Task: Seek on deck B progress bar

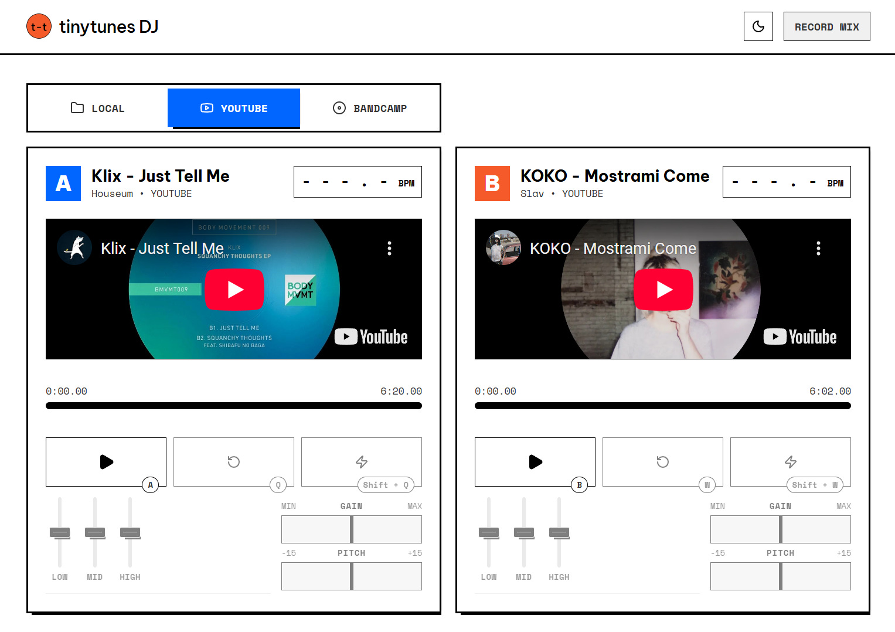Action: coord(663,406)
